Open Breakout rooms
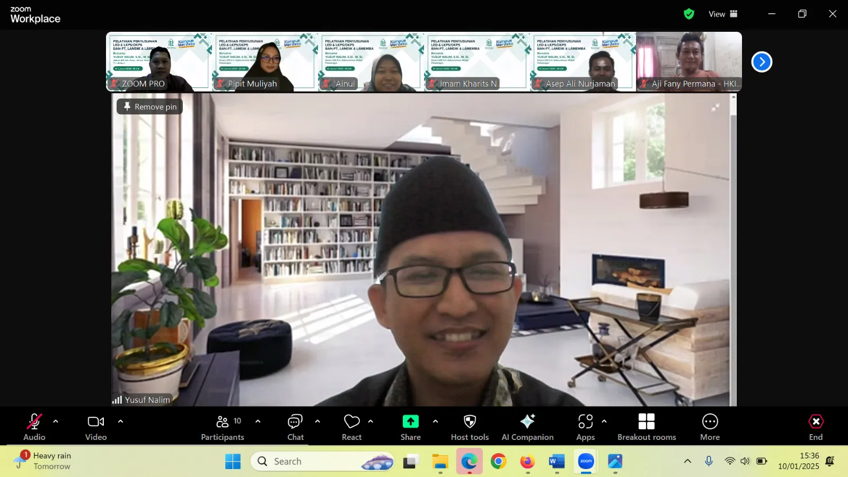 click(646, 427)
